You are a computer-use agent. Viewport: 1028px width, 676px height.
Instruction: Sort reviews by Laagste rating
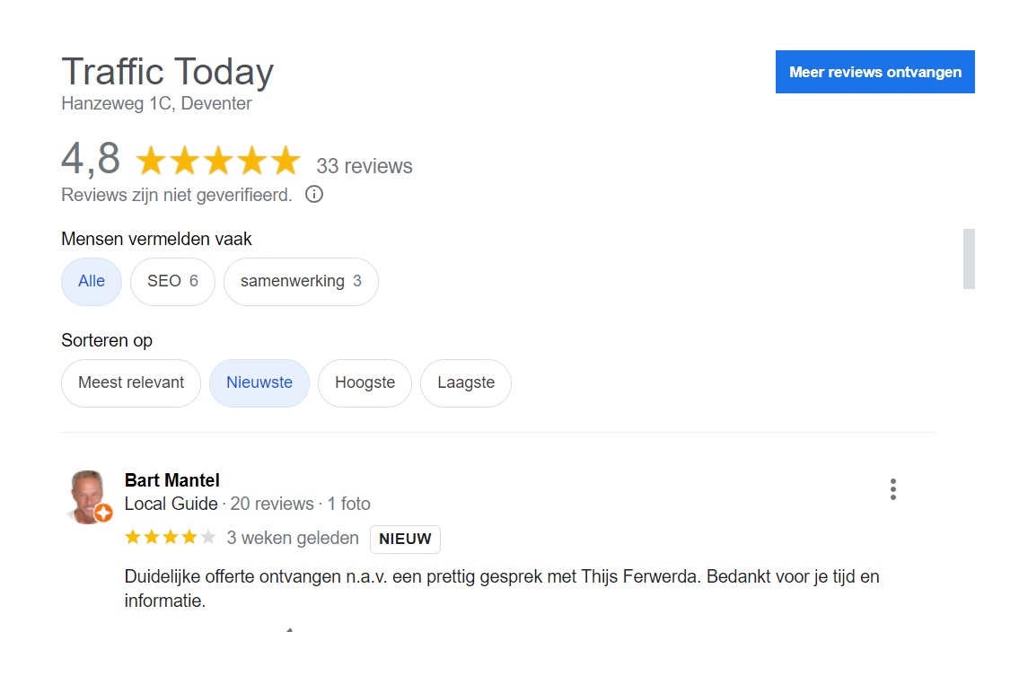(466, 382)
